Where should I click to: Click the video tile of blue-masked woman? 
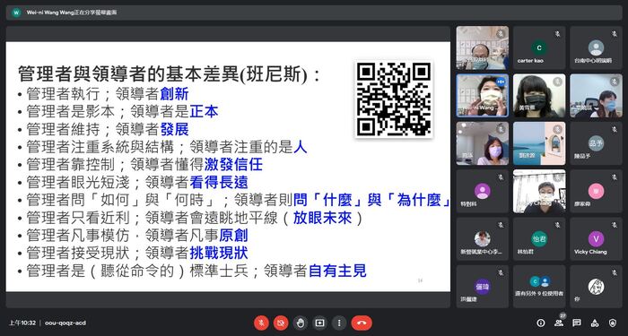point(596,96)
